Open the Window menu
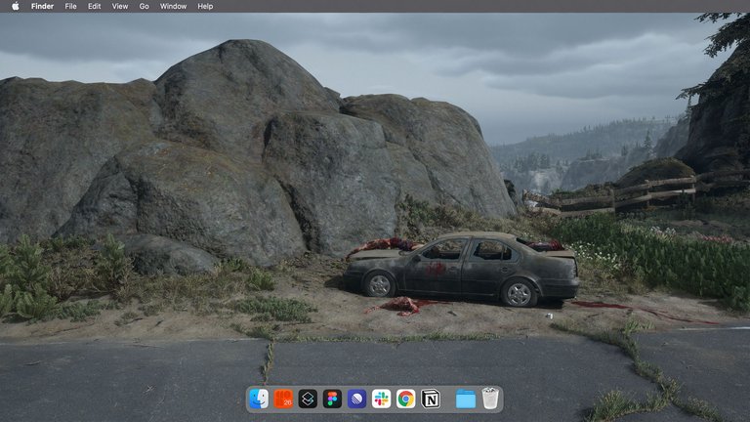Screen dimensions: 750x422 [x=173, y=6]
